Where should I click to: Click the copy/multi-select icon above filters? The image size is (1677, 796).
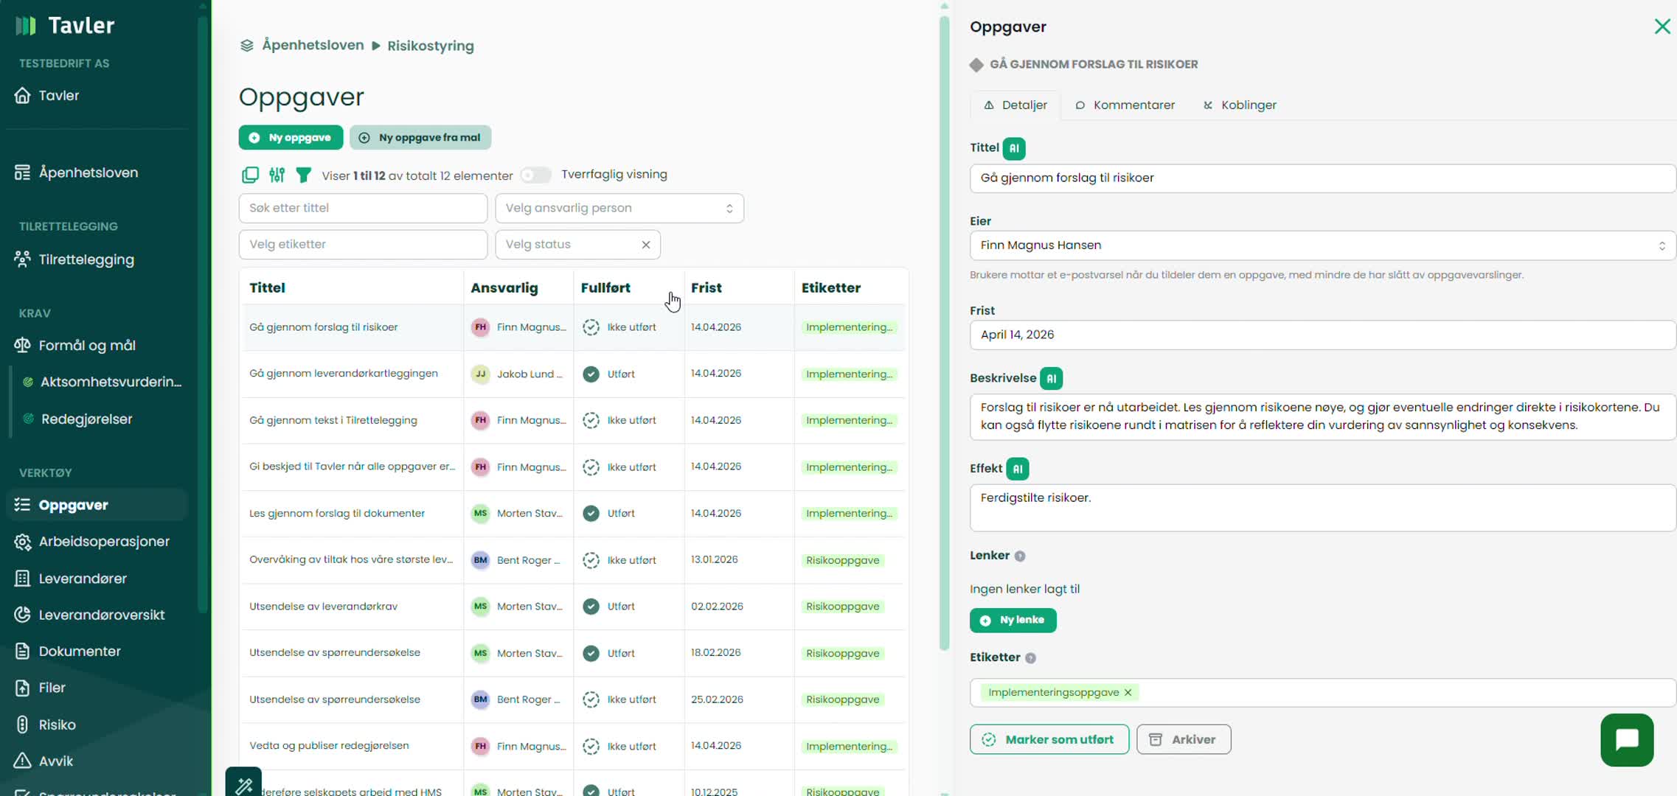(x=250, y=175)
